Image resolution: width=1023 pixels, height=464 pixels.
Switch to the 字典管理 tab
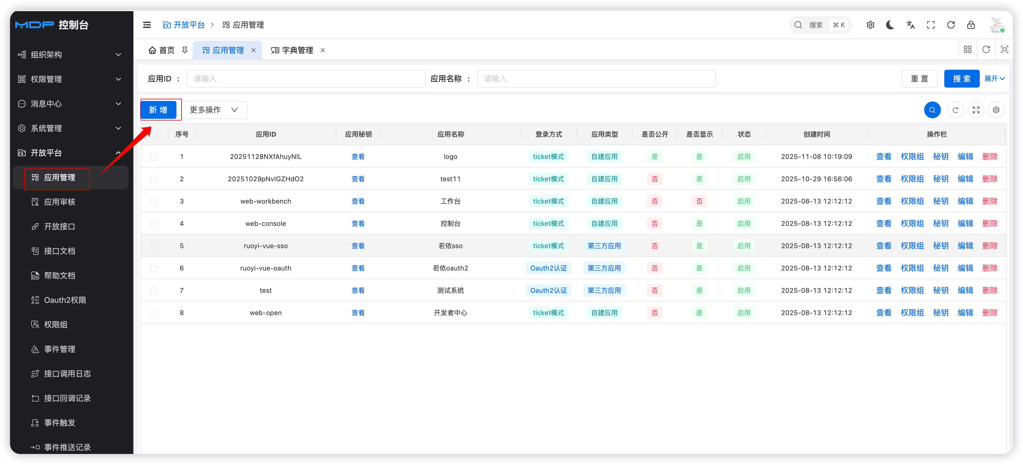tap(297, 50)
